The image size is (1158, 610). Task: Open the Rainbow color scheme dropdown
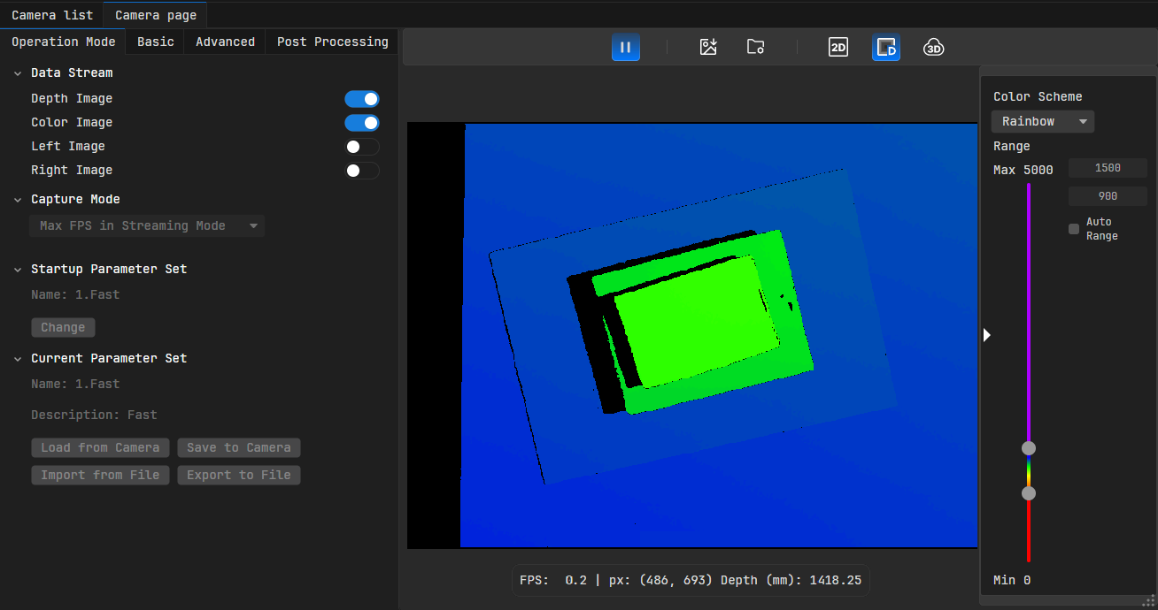point(1043,122)
